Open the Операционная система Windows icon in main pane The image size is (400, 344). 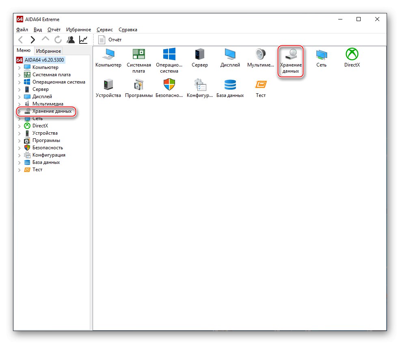pos(169,60)
